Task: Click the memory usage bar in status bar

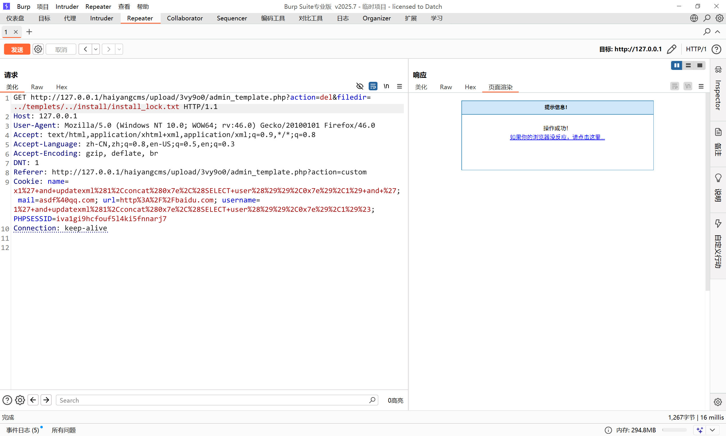Action: 674,430
